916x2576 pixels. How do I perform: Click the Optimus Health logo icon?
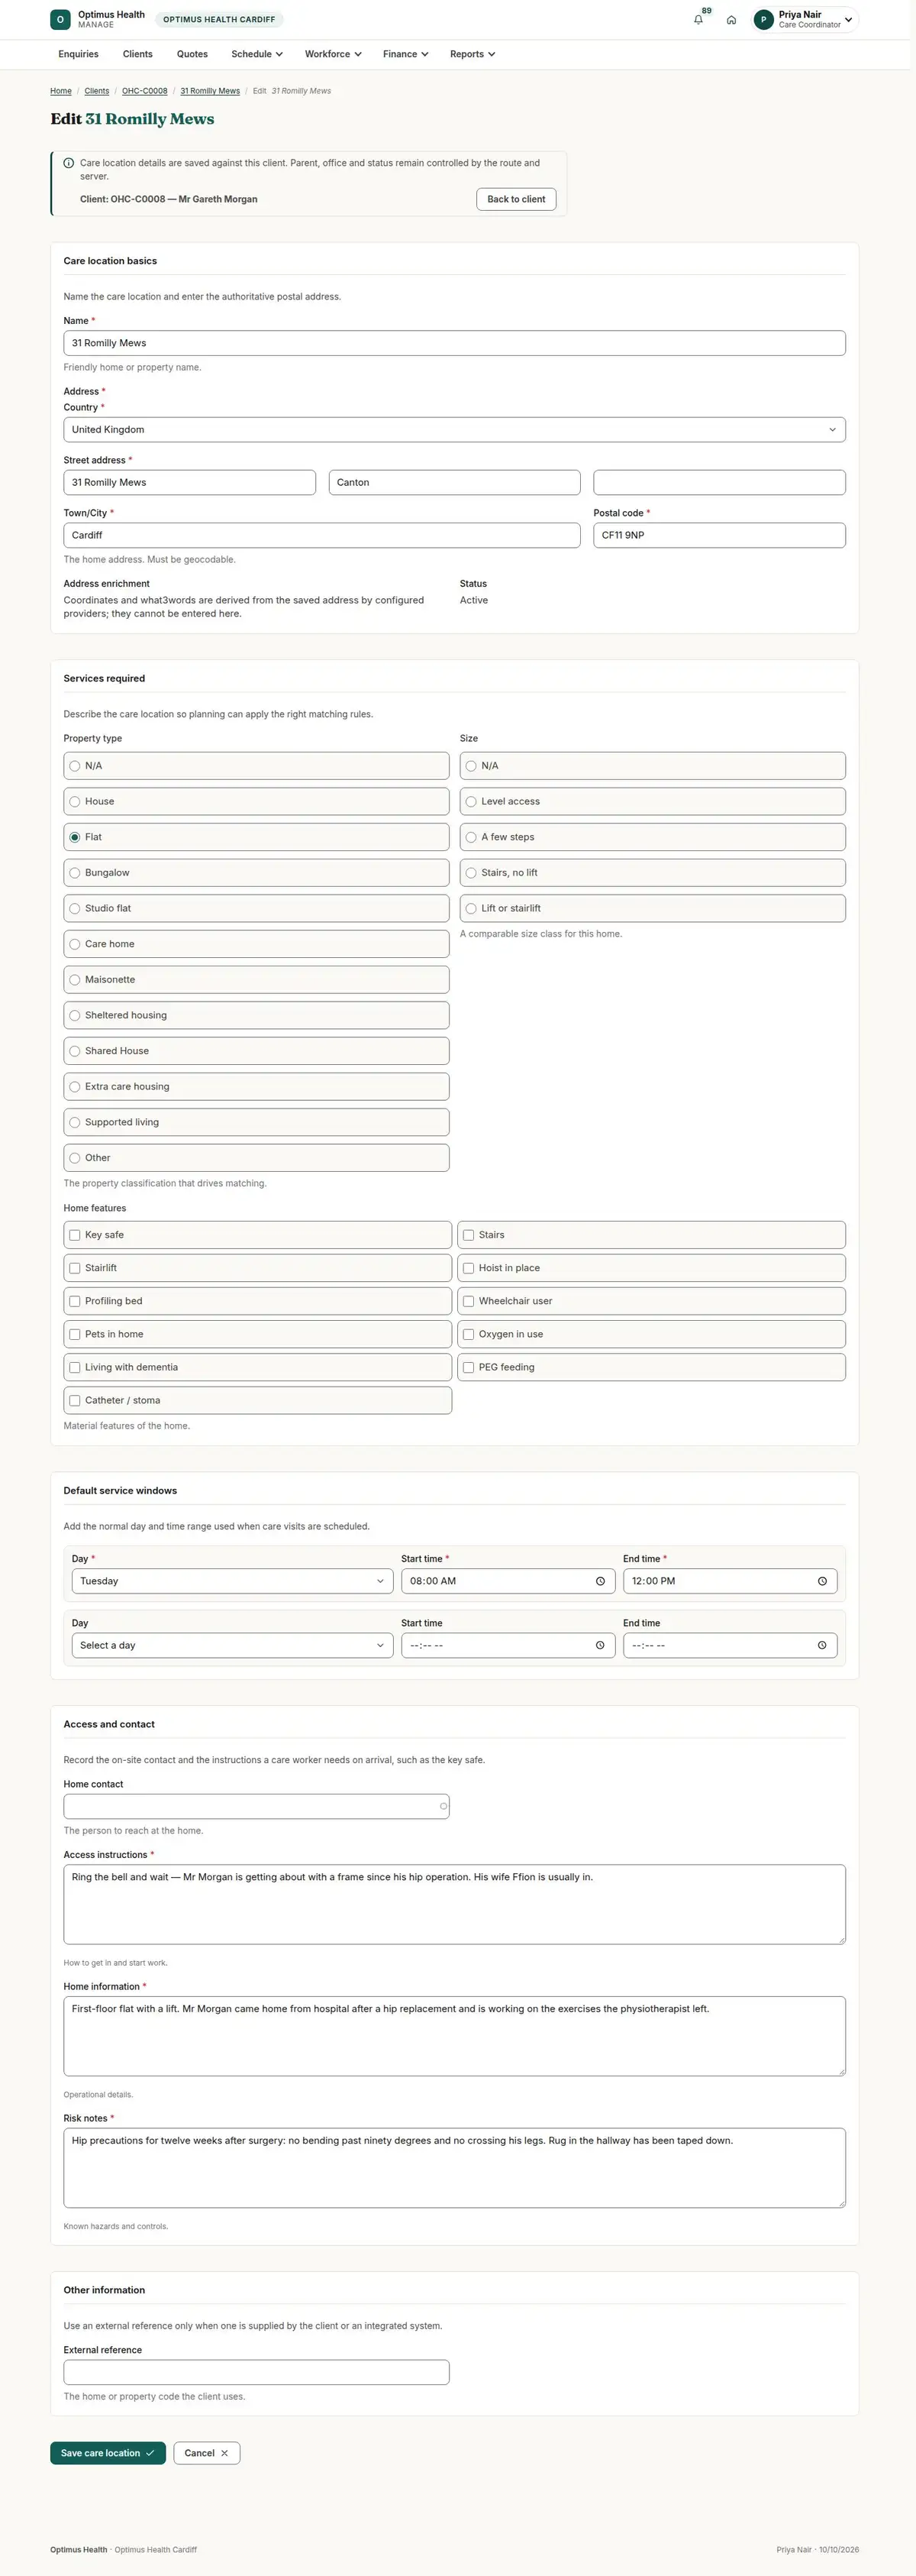click(60, 20)
